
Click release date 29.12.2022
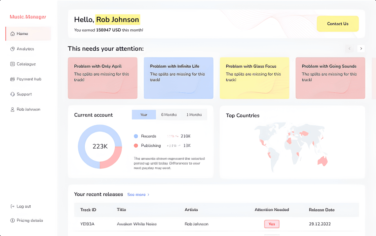(x=320, y=224)
